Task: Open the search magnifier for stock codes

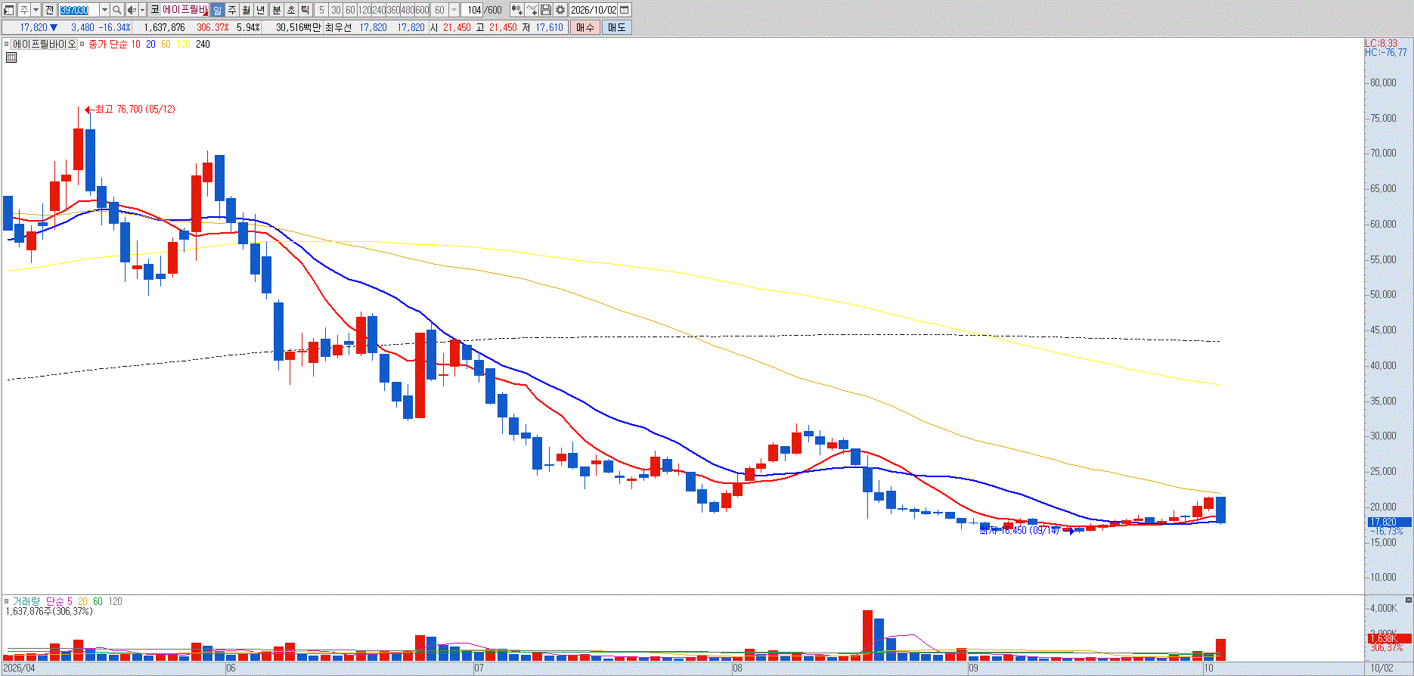Action: [117, 10]
